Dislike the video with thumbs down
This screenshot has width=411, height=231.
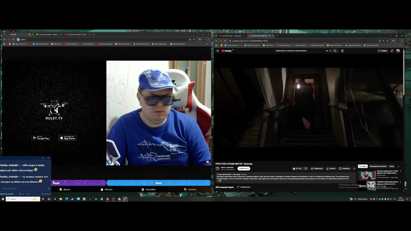click(306, 168)
